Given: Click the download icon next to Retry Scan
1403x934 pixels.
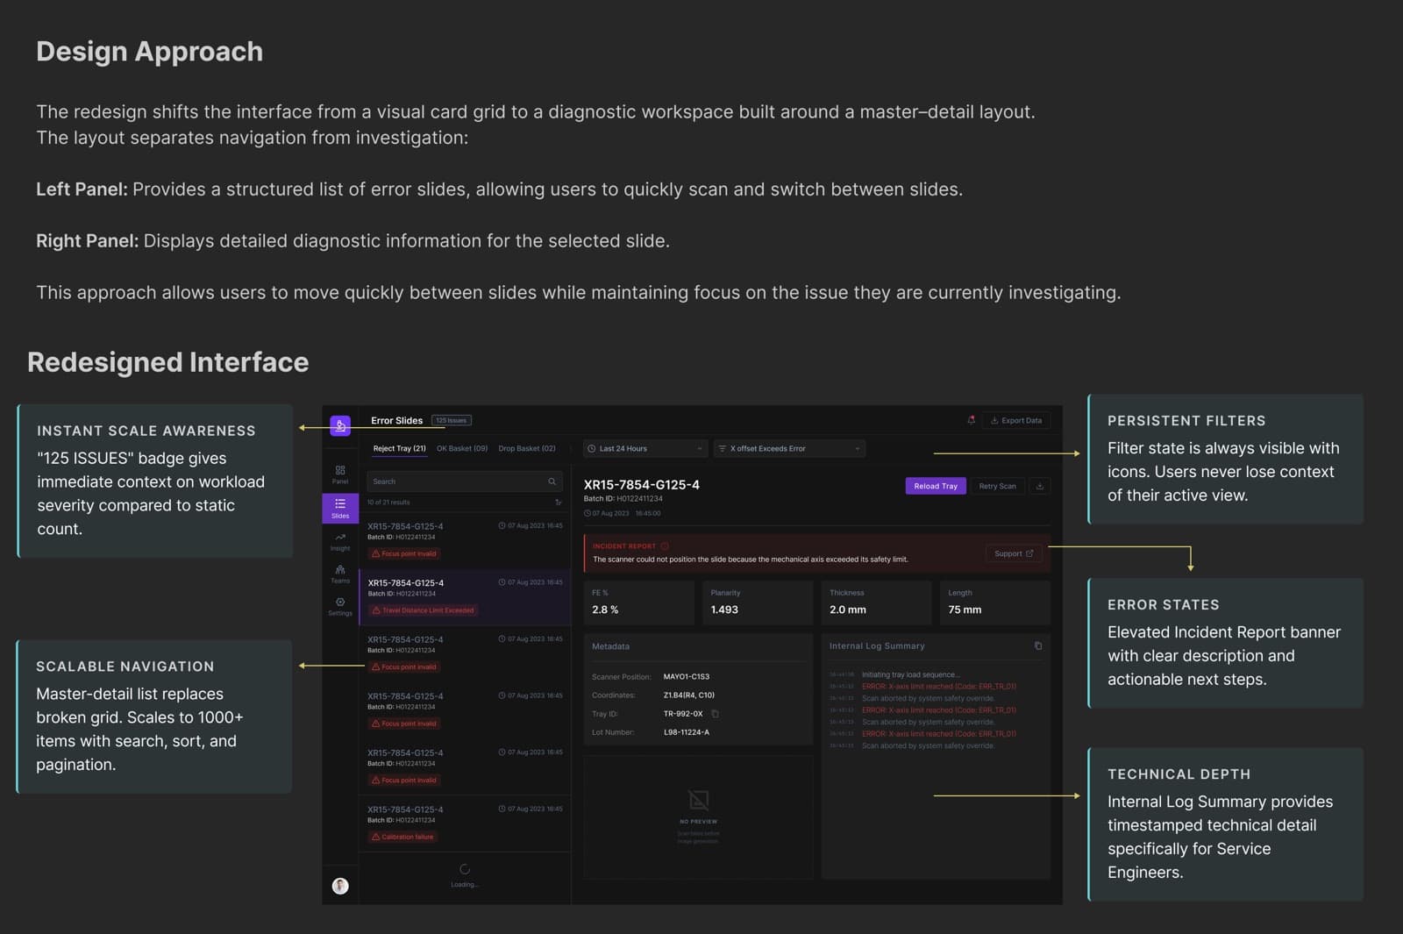Looking at the screenshot, I should tap(1040, 486).
